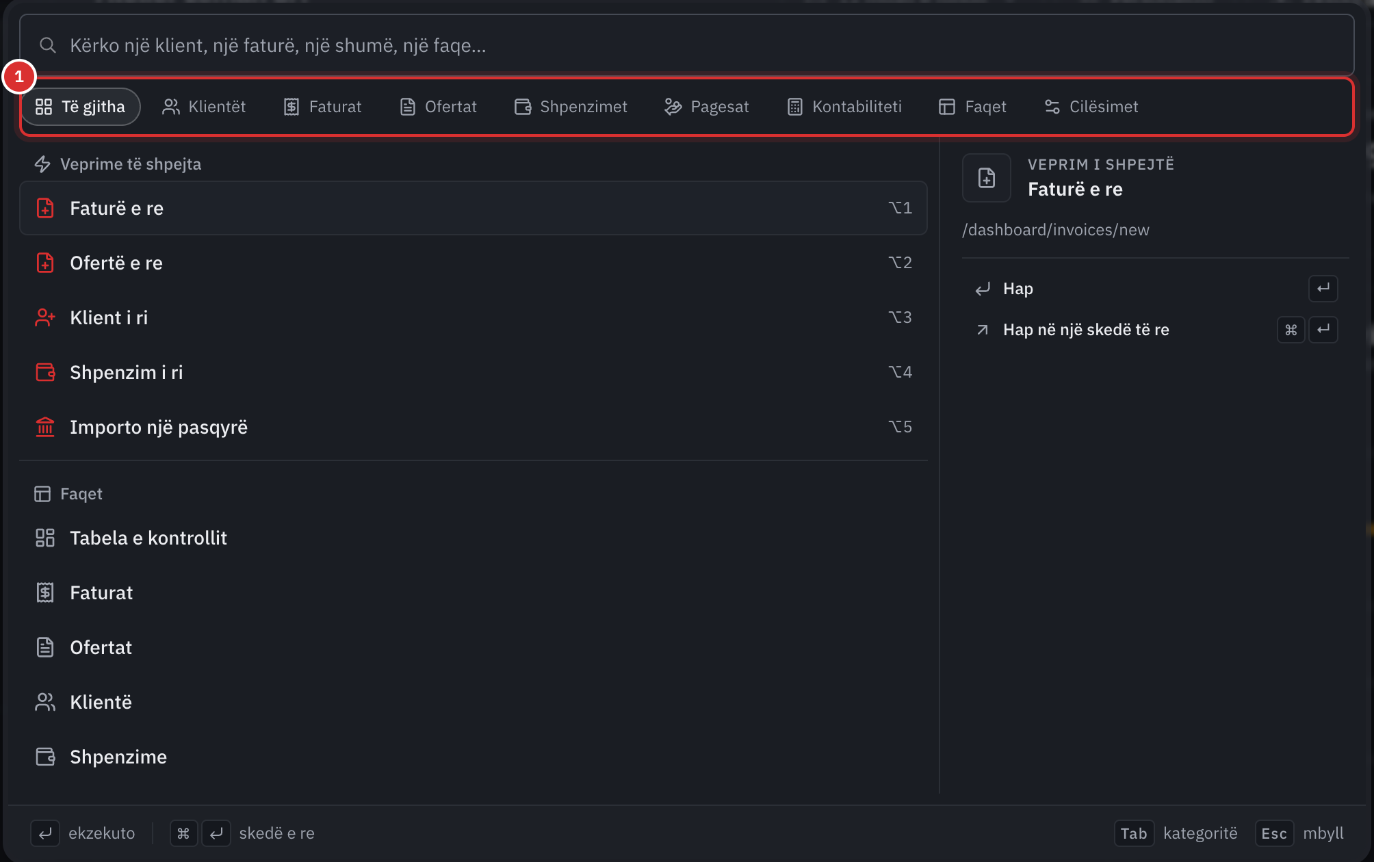Click the new quote icon beside 'Ofertë e re'
The width and height of the screenshot is (1374, 862).
[45, 263]
